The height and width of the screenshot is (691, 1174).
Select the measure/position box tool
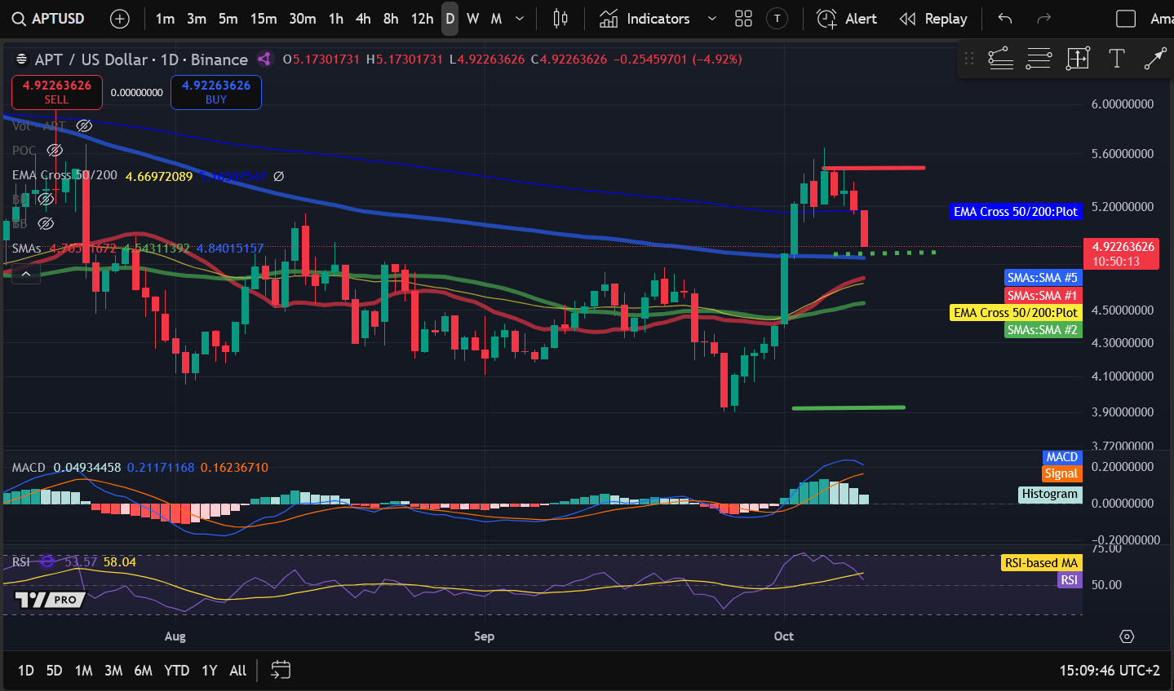point(1078,59)
